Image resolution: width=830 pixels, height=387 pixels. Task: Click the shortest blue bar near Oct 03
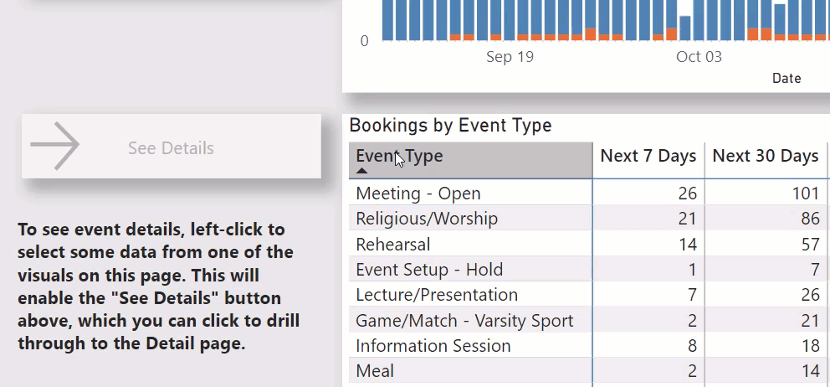685,28
